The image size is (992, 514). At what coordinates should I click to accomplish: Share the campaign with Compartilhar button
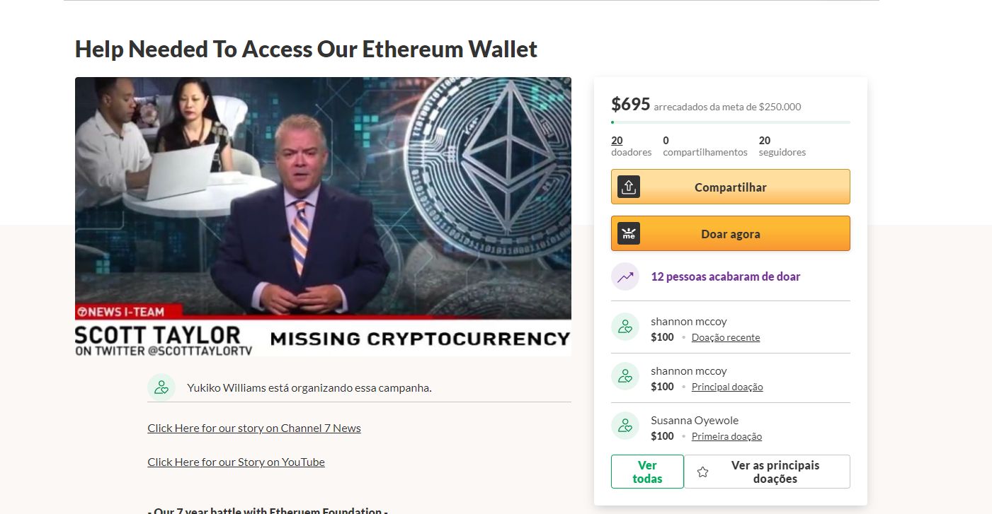point(731,187)
